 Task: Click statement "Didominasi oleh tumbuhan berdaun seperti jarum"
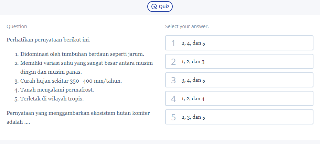click(82, 54)
